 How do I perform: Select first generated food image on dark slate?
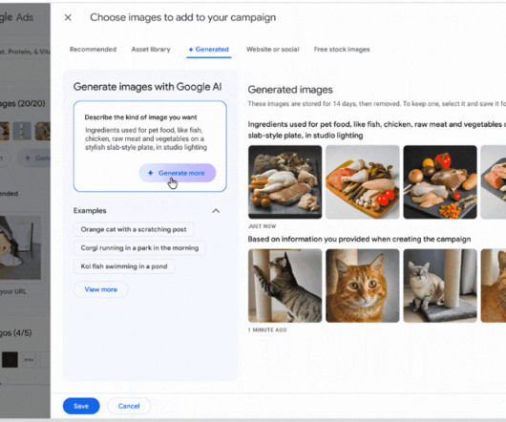coord(285,182)
